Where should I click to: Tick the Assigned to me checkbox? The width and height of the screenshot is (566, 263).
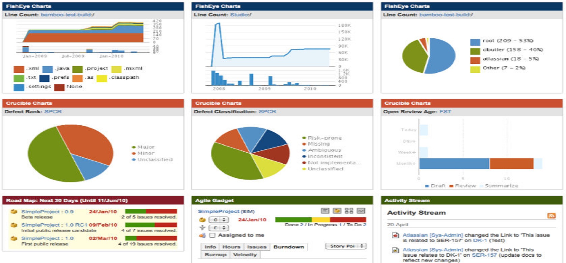tap(212, 235)
